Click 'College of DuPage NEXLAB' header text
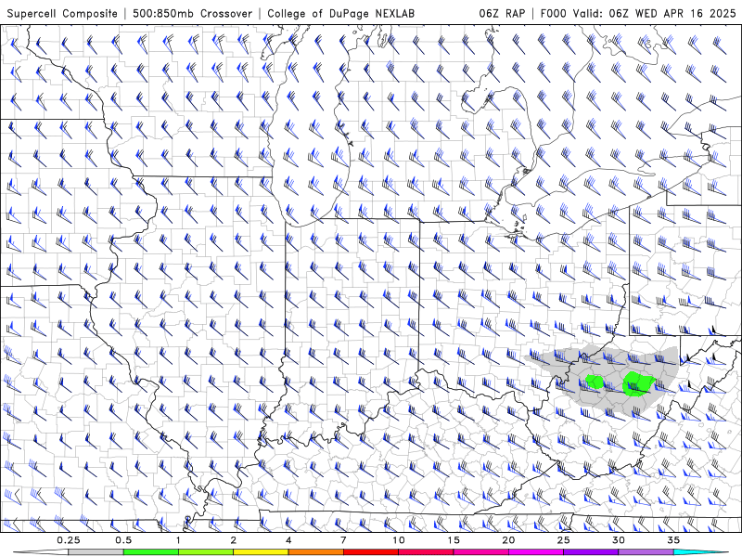 pos(340,13)
